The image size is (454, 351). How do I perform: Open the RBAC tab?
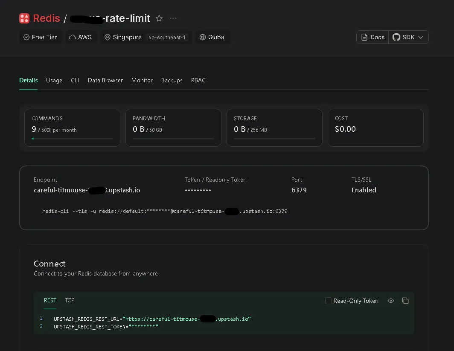(198, 80)
